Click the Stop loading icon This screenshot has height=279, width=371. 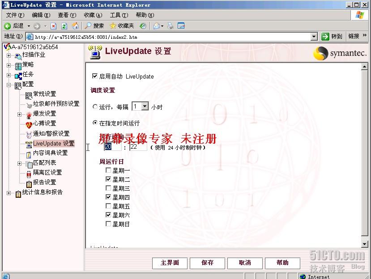tap(53, 26)
